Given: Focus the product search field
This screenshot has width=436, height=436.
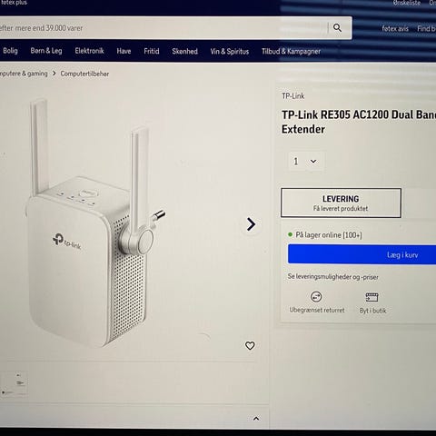Looking at the screenshot, I should (x=163, y=28).
